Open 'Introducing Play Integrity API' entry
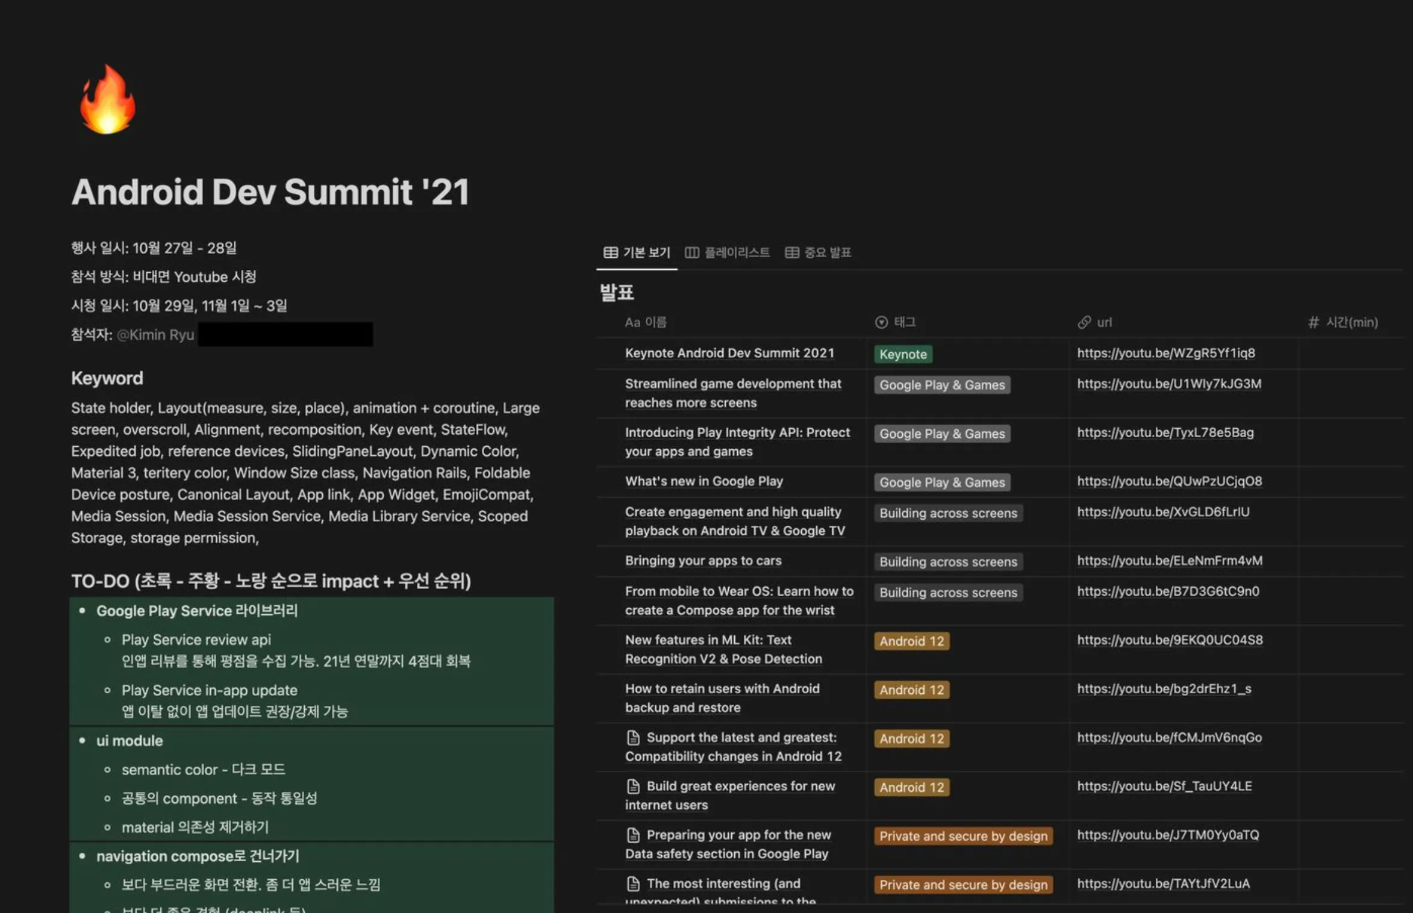This screenshot has width=1413, height=913. pyautogui.click(x=737, y=442)
